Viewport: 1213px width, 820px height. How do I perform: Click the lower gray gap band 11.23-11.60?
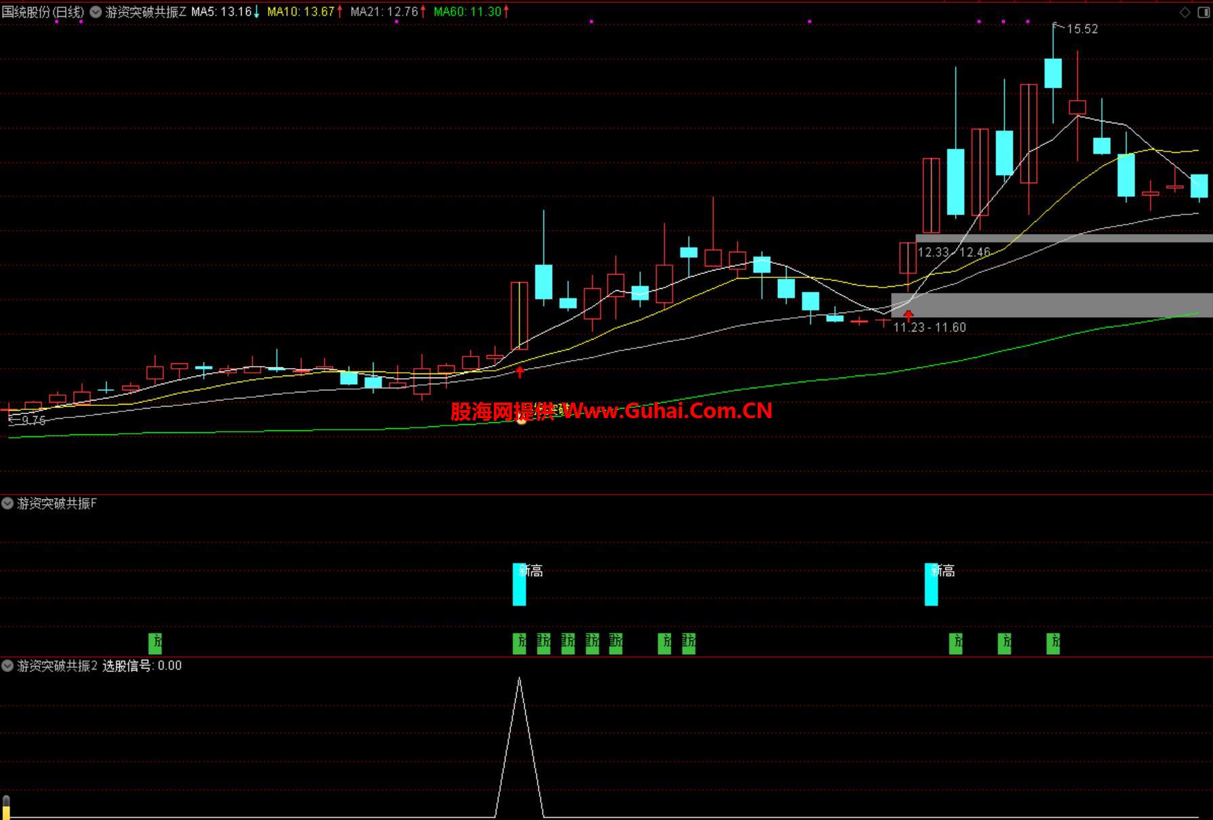(x=1052, y=305)
